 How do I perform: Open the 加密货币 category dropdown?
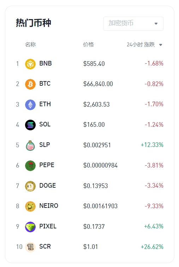click(x=133, y=24)
